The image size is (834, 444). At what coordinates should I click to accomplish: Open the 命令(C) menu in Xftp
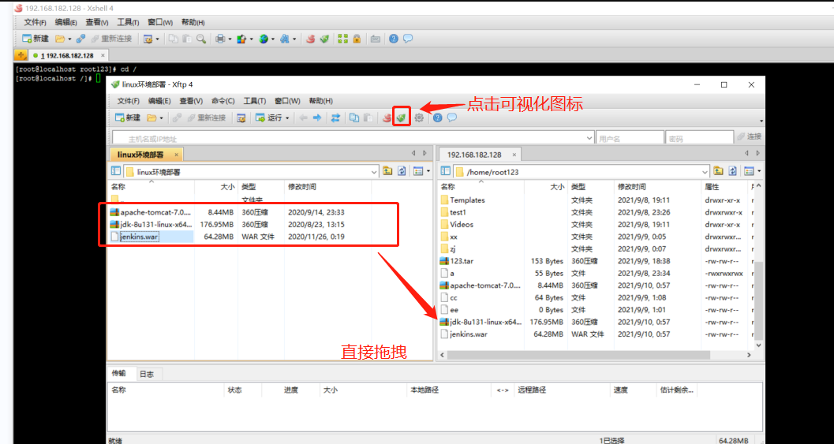223,101
